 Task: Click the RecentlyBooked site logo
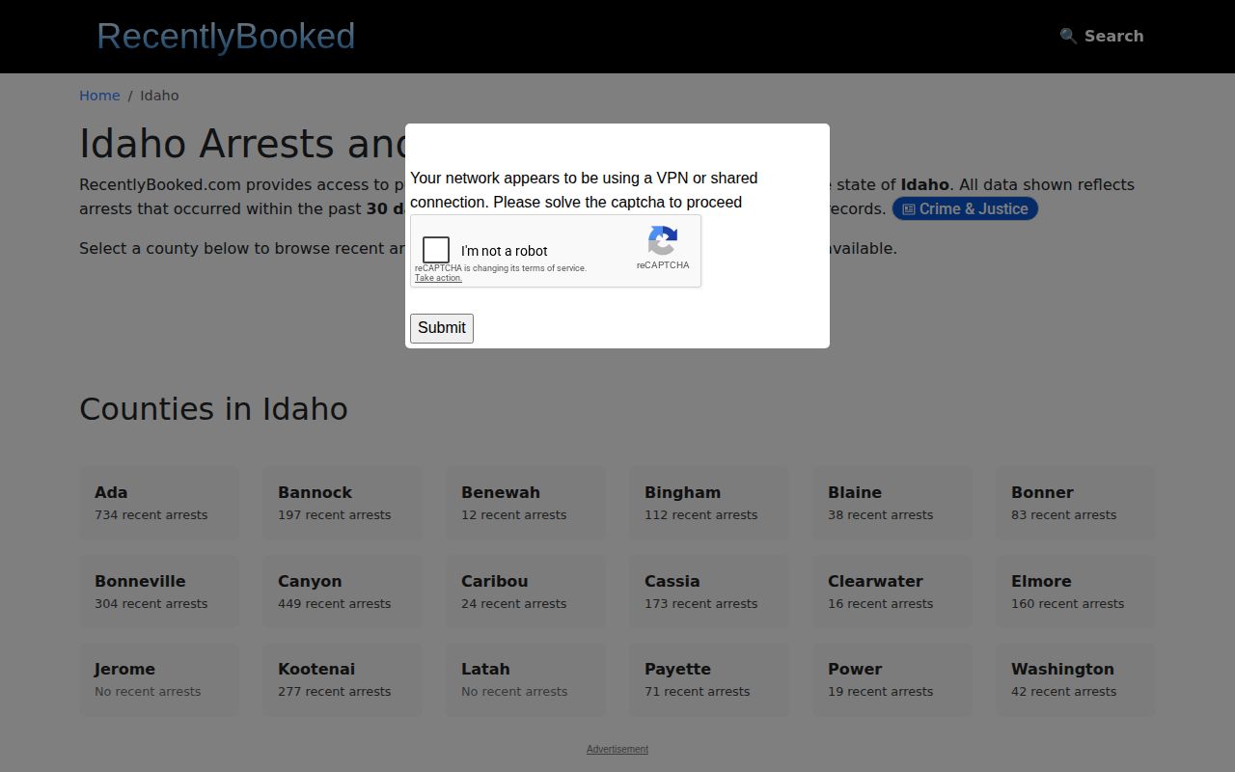226,36
